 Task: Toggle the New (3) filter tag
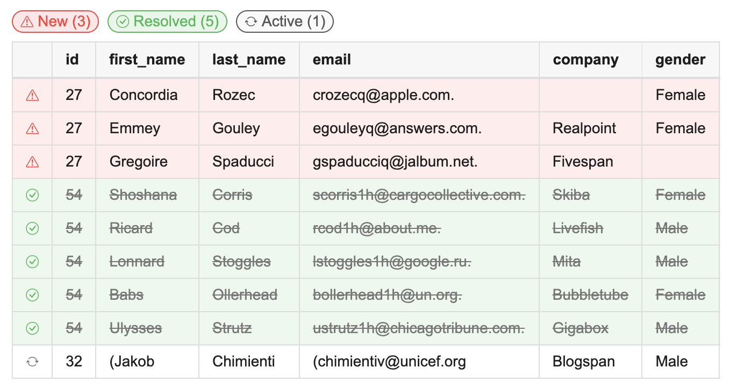(55, 22)
